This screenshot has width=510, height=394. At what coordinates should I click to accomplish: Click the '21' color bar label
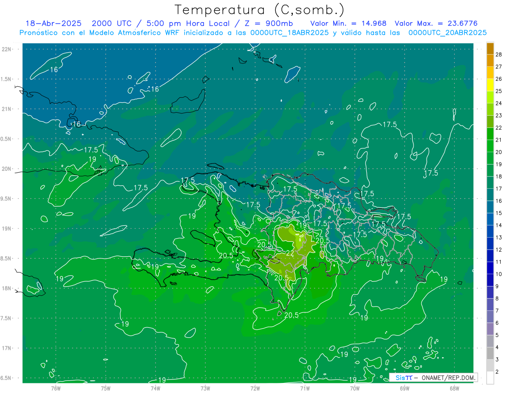499,140
